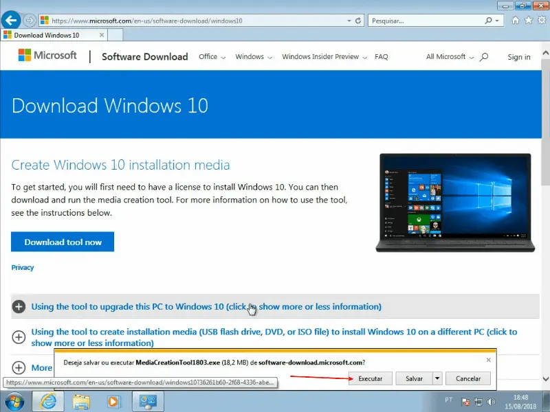This screenshot has height=412, width=550.
Task: Click in the Pesquisar search field
Action: [x=425, y=21]
